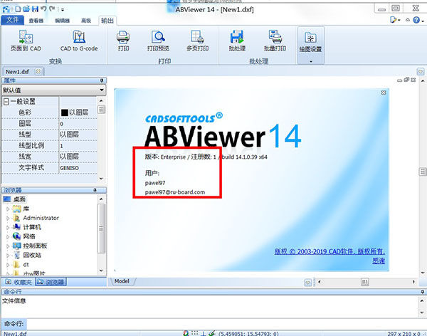
Task: Click the Redo arrow icon
Action: (x=52, y=9)
